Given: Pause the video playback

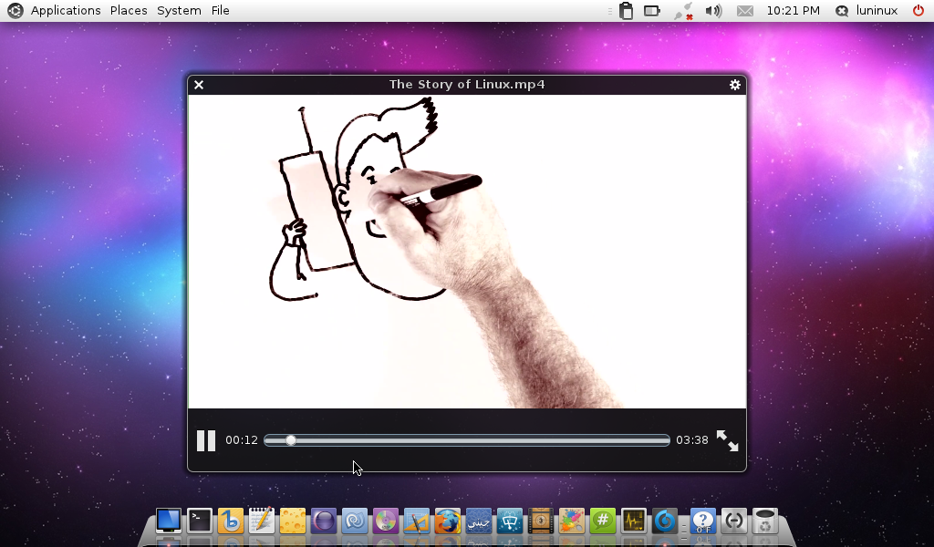Looking at the screenshot, I should pyautogui.click(x=206, y=441).
